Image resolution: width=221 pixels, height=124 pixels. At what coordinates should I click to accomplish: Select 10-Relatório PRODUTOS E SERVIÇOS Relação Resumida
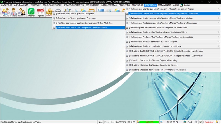tap(173, 51)
